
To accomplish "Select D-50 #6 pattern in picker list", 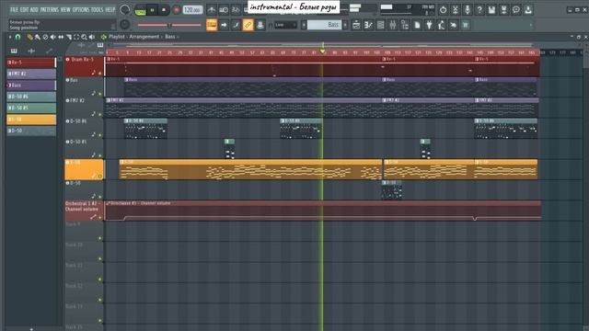I will (31, 97).
